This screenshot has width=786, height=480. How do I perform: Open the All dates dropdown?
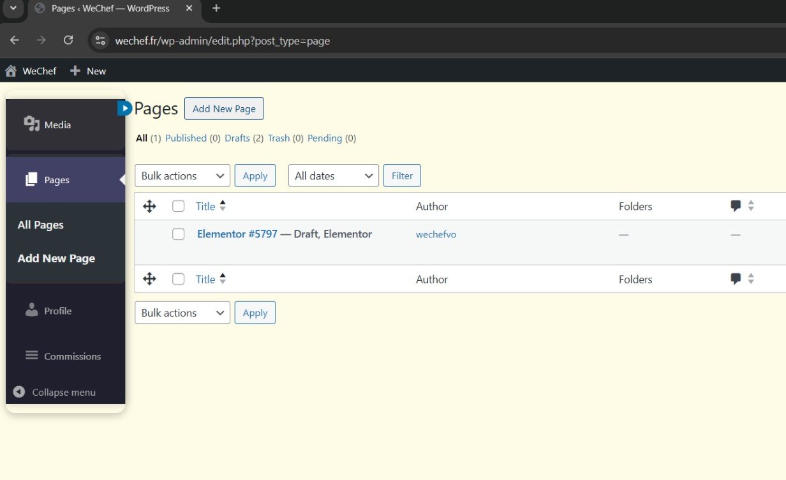tap(334, 176)
